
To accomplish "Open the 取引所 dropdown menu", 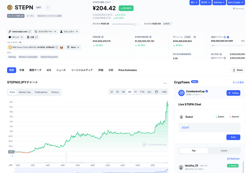I will tap(206, 2).
